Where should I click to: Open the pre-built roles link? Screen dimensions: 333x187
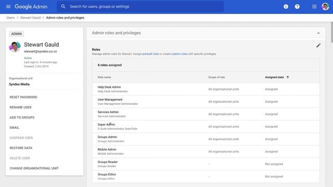coord(150,54)
